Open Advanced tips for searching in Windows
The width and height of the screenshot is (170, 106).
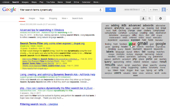(x=42, y=30)
